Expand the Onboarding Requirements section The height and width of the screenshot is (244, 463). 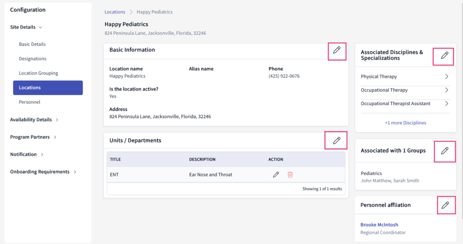pyautogui.click(x=43, y=172)
